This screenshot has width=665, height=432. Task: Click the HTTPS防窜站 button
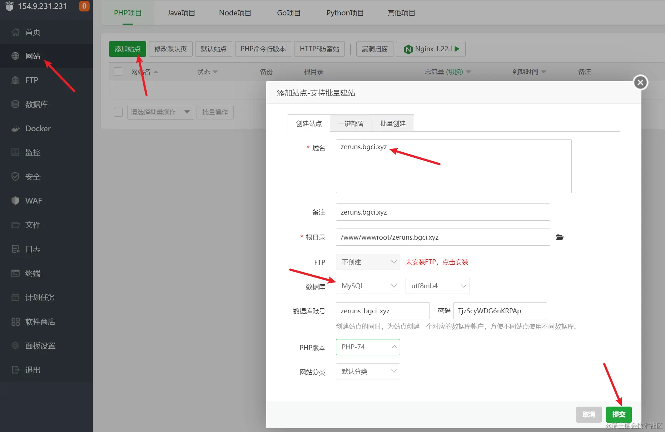coord(319,49)
